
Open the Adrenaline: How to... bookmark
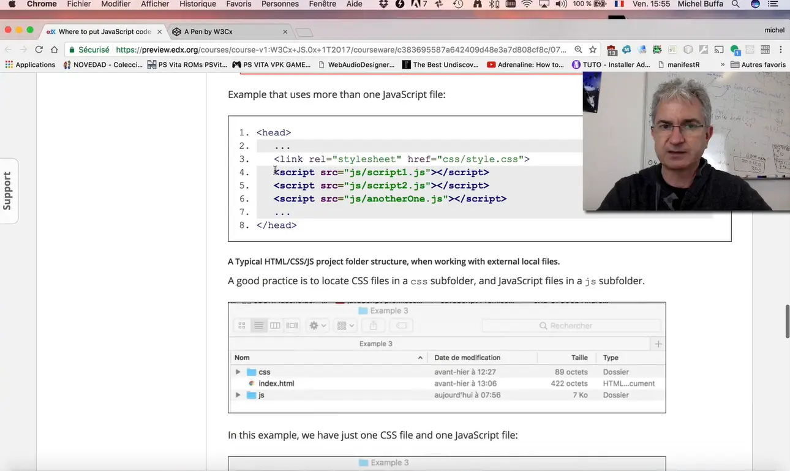click(525, 64)
